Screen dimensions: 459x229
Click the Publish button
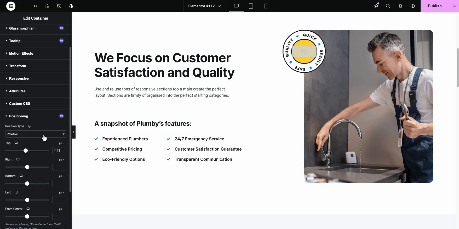435,6
